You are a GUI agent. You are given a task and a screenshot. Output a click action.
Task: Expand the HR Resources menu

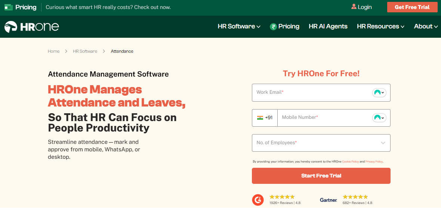coord(380,27)
